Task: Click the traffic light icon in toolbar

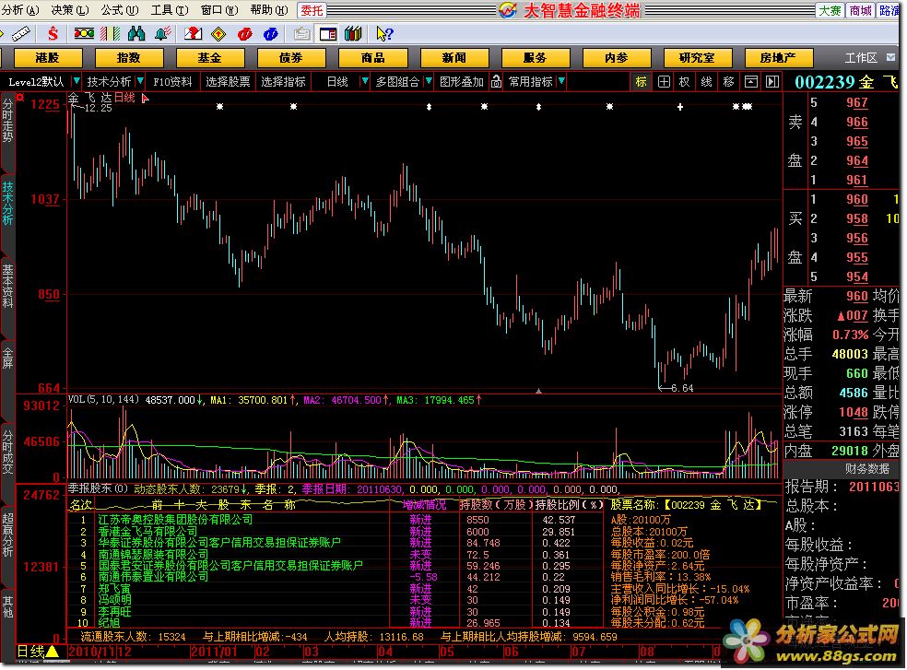Action: pos(84,34)
